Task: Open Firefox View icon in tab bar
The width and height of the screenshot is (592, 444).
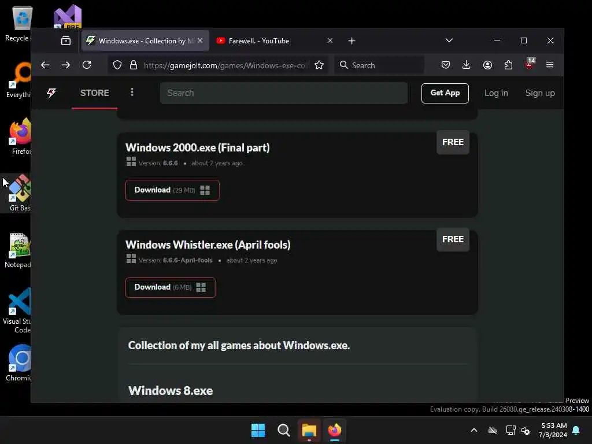Action: pyautogui.click(x=66, y=41)
